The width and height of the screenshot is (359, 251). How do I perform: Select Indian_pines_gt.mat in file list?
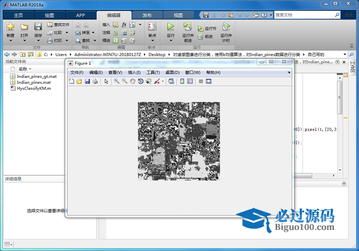[x=36, y=76]
